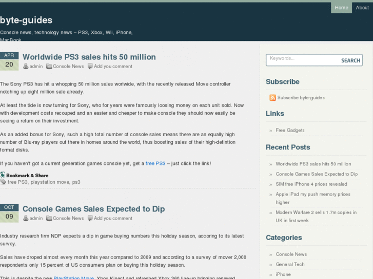Screen dimensions: 373x279
Task: Go to the byte-guides site title
Action: [x=26, y=20]
